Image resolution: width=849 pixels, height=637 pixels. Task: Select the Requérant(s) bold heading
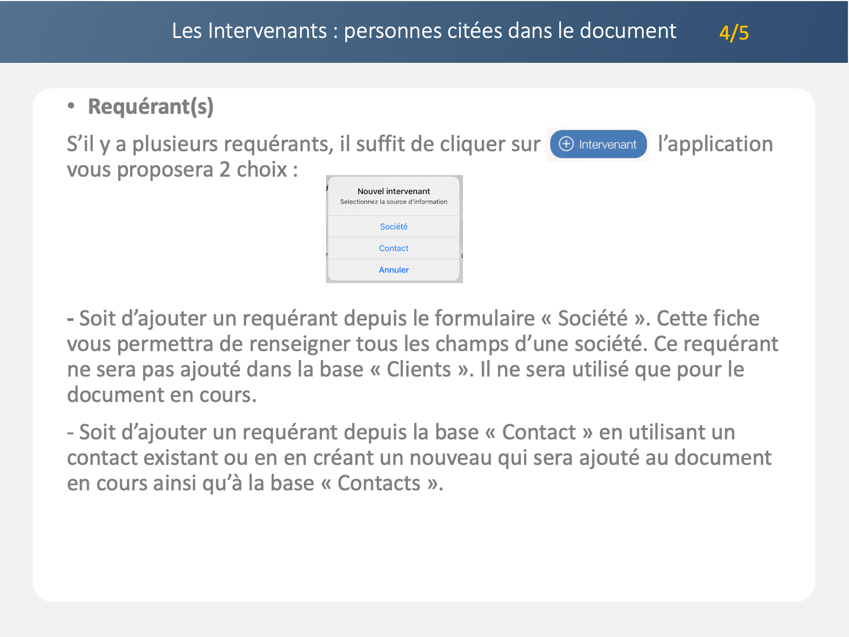click(151, 106)
